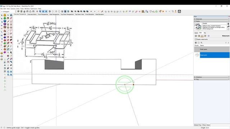Select the Move tool
The width and height of the screenshot is (230, 129).
(x=8, y=37)
